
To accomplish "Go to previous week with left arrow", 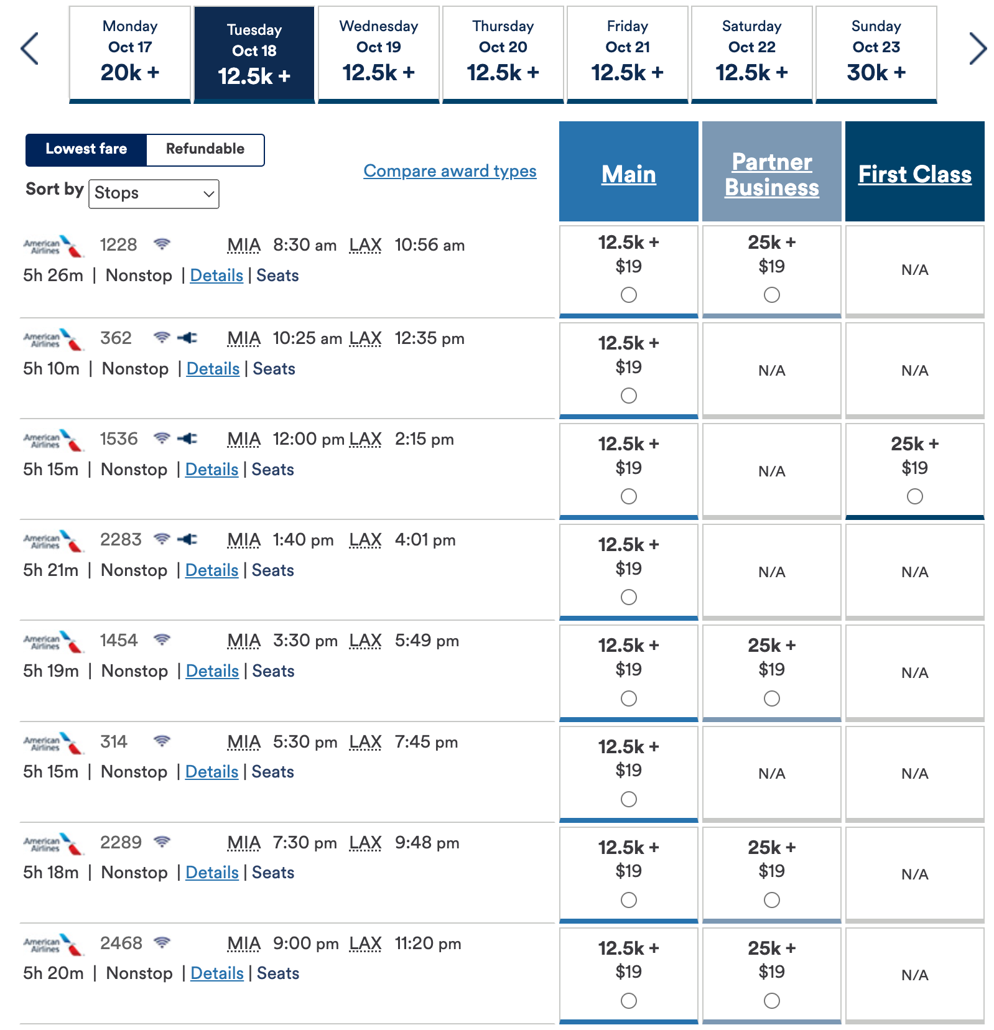I will click(x=29, y=49).
